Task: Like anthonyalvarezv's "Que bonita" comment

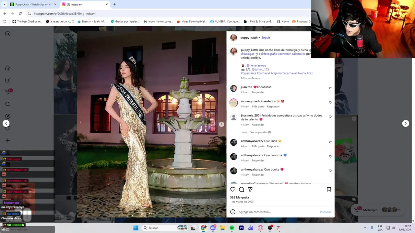Action: (330, 171)
